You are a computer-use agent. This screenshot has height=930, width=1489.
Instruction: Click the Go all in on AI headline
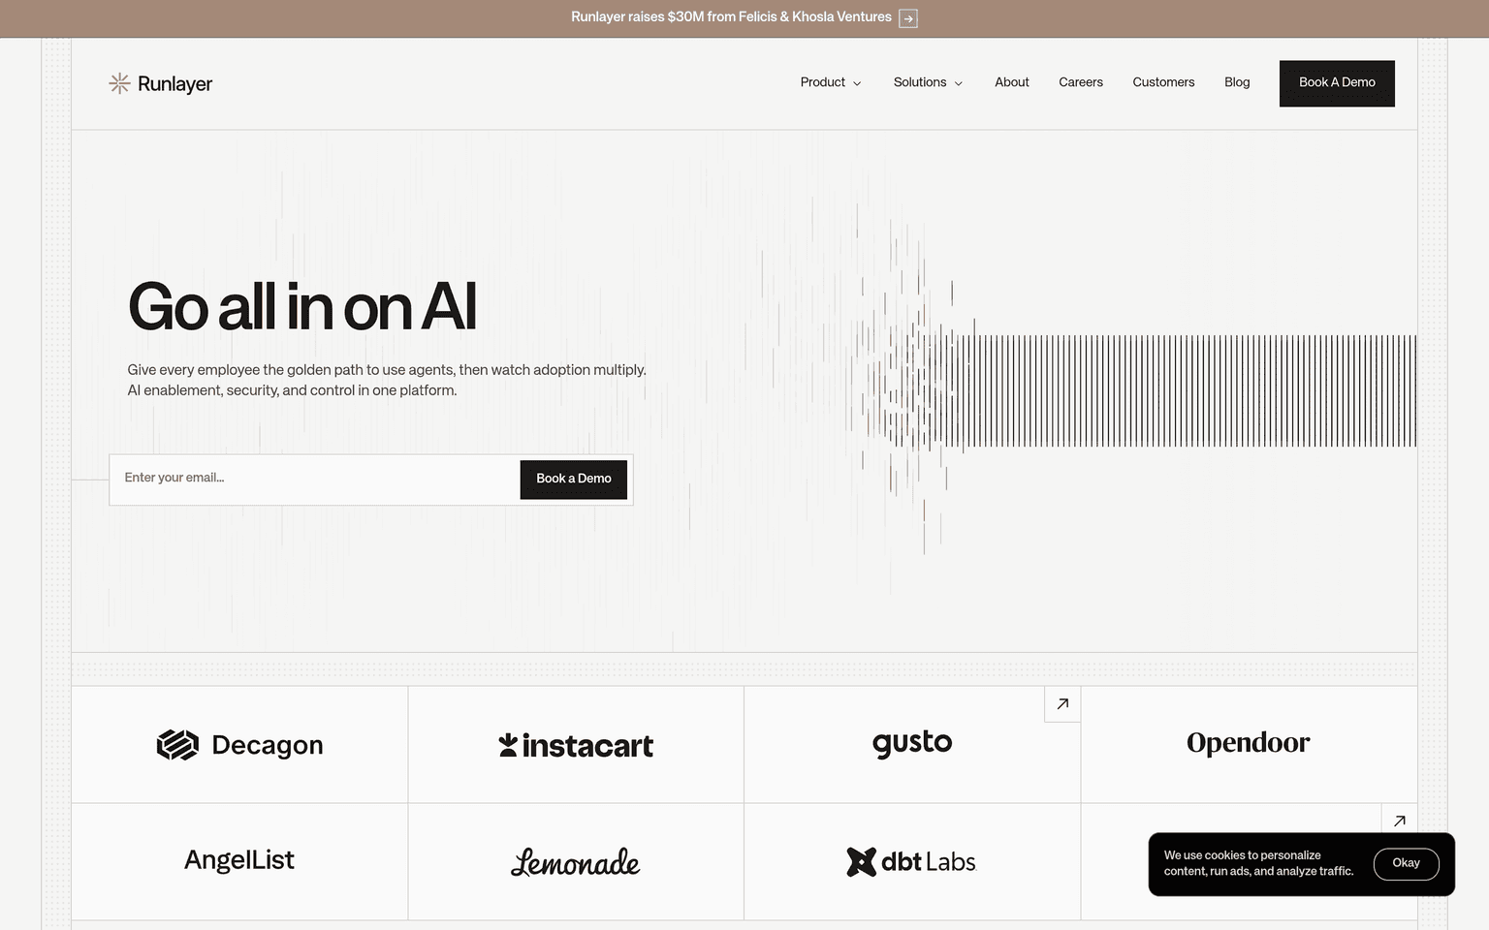[302, 307]
